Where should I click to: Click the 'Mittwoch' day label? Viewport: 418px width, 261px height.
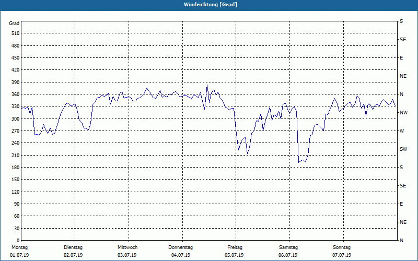(127, 247)
